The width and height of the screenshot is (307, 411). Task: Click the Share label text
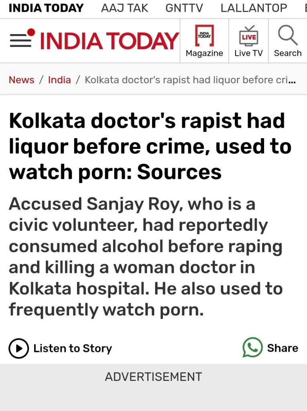coord(283,348)
